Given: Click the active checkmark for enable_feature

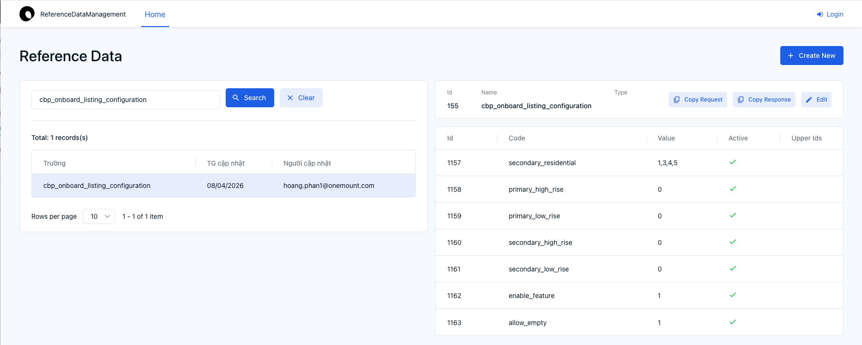Looking at the screenshot, I should [x=733, y=295].
